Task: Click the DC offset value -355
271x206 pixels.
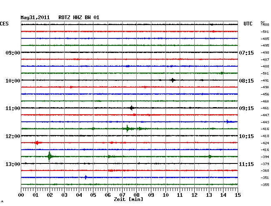Action: click(x=265, y=185)
